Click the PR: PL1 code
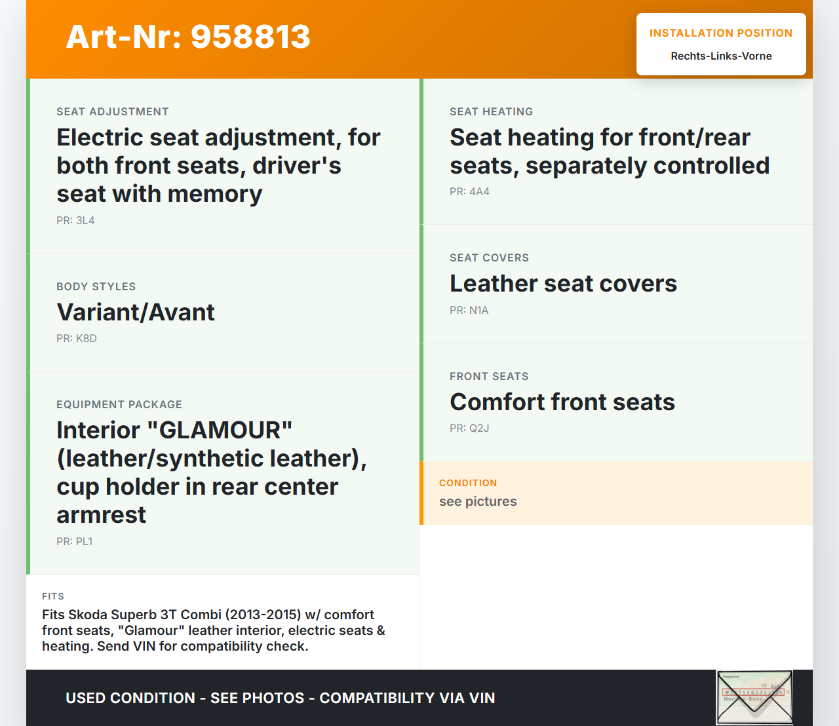839x726 pixels. (x=75, y=542)
